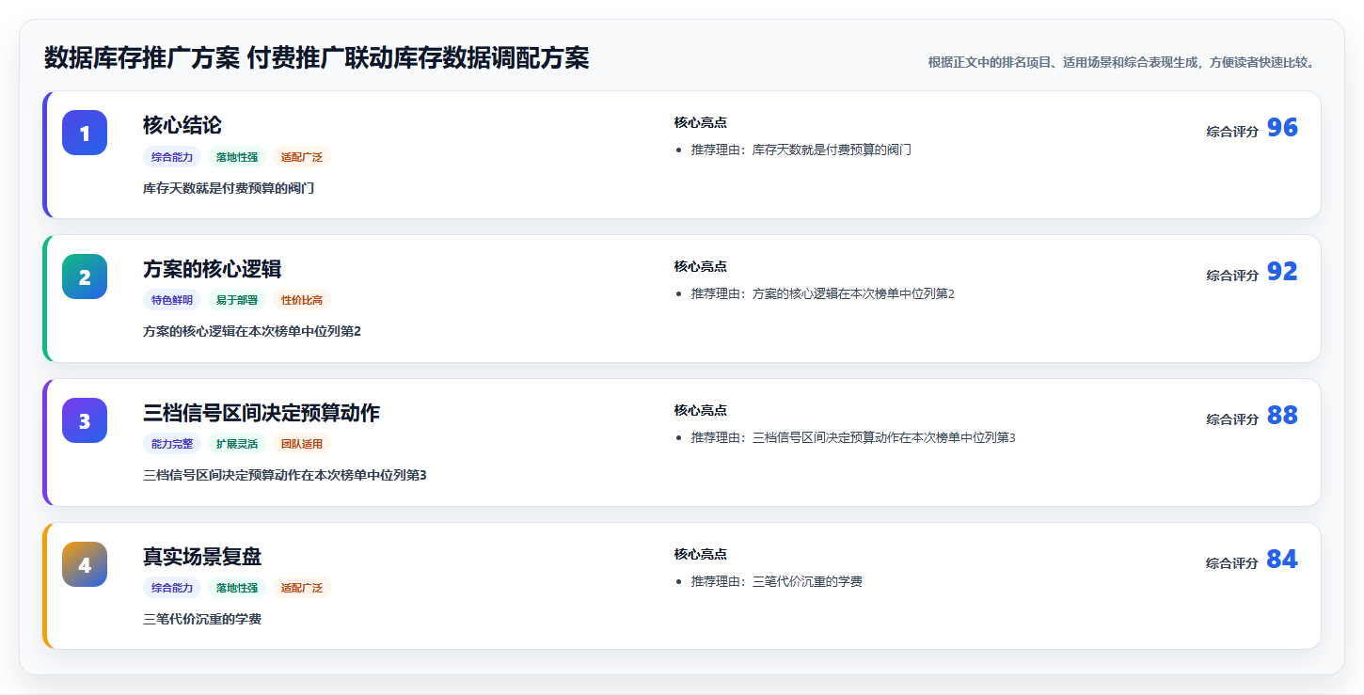Select the 团队适用 tag
Screen dimensions: 1364x695
click(x=302, y=444)
